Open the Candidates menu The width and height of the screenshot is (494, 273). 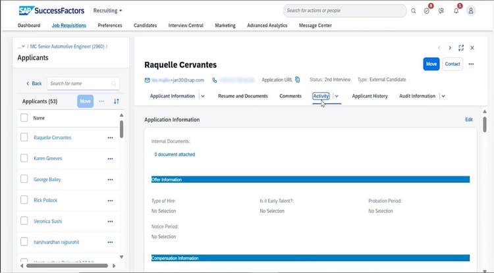(146, 26)
